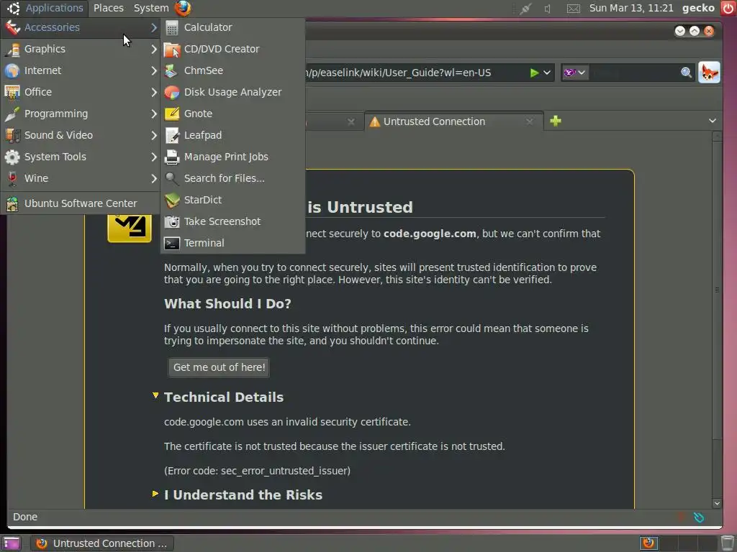The width and height of the screenshot is (737, 552).
Task: Click the StarDict book icon
Action: [x=172, y=200]
